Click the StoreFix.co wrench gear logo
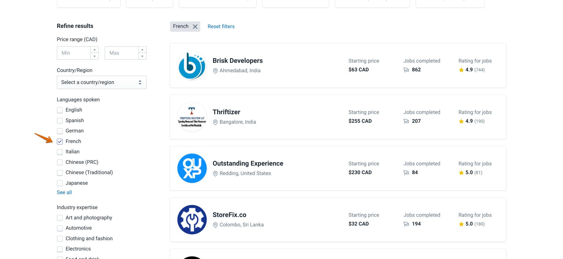 tap(192, 220)
